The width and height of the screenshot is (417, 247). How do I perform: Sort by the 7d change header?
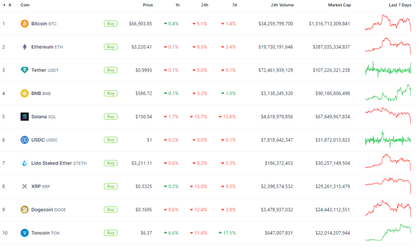[234, 5]
